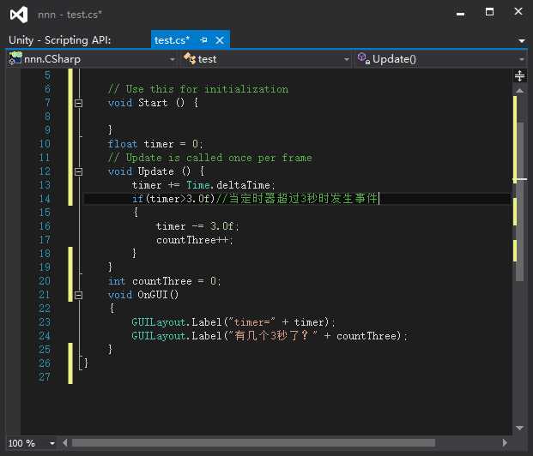Click the '// Update is called once per frame' comment
Viewport: 533px width, 456px height.
pyautogui.click(x=209, y=158)
